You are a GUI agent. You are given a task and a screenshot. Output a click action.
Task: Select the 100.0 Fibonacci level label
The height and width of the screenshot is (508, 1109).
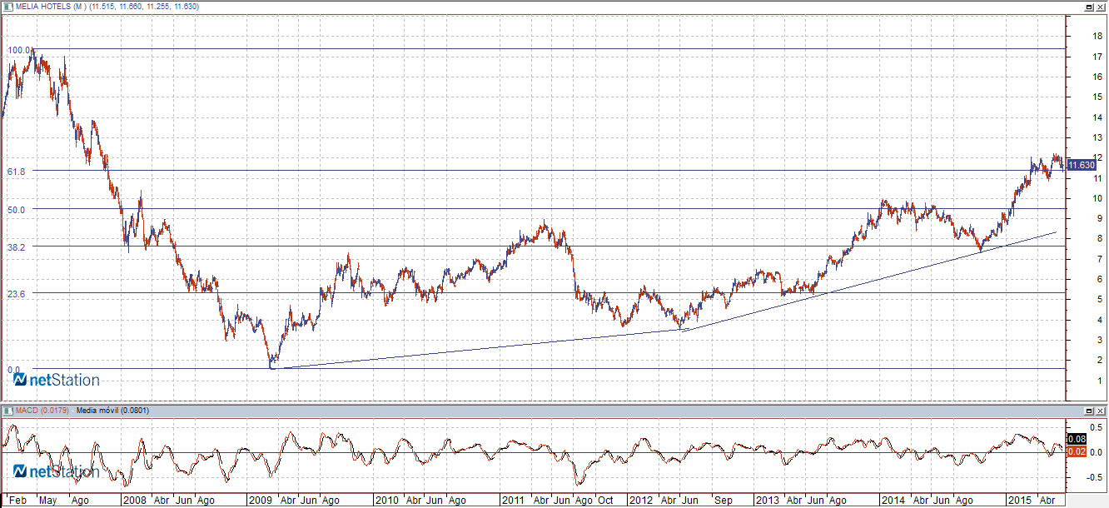pos(19,51)
